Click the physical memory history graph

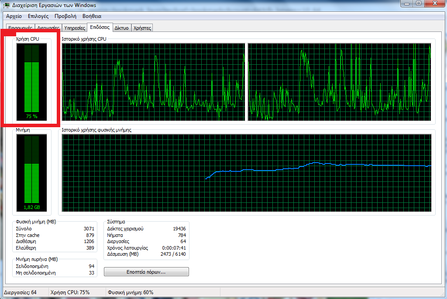[x=247, y=173]
